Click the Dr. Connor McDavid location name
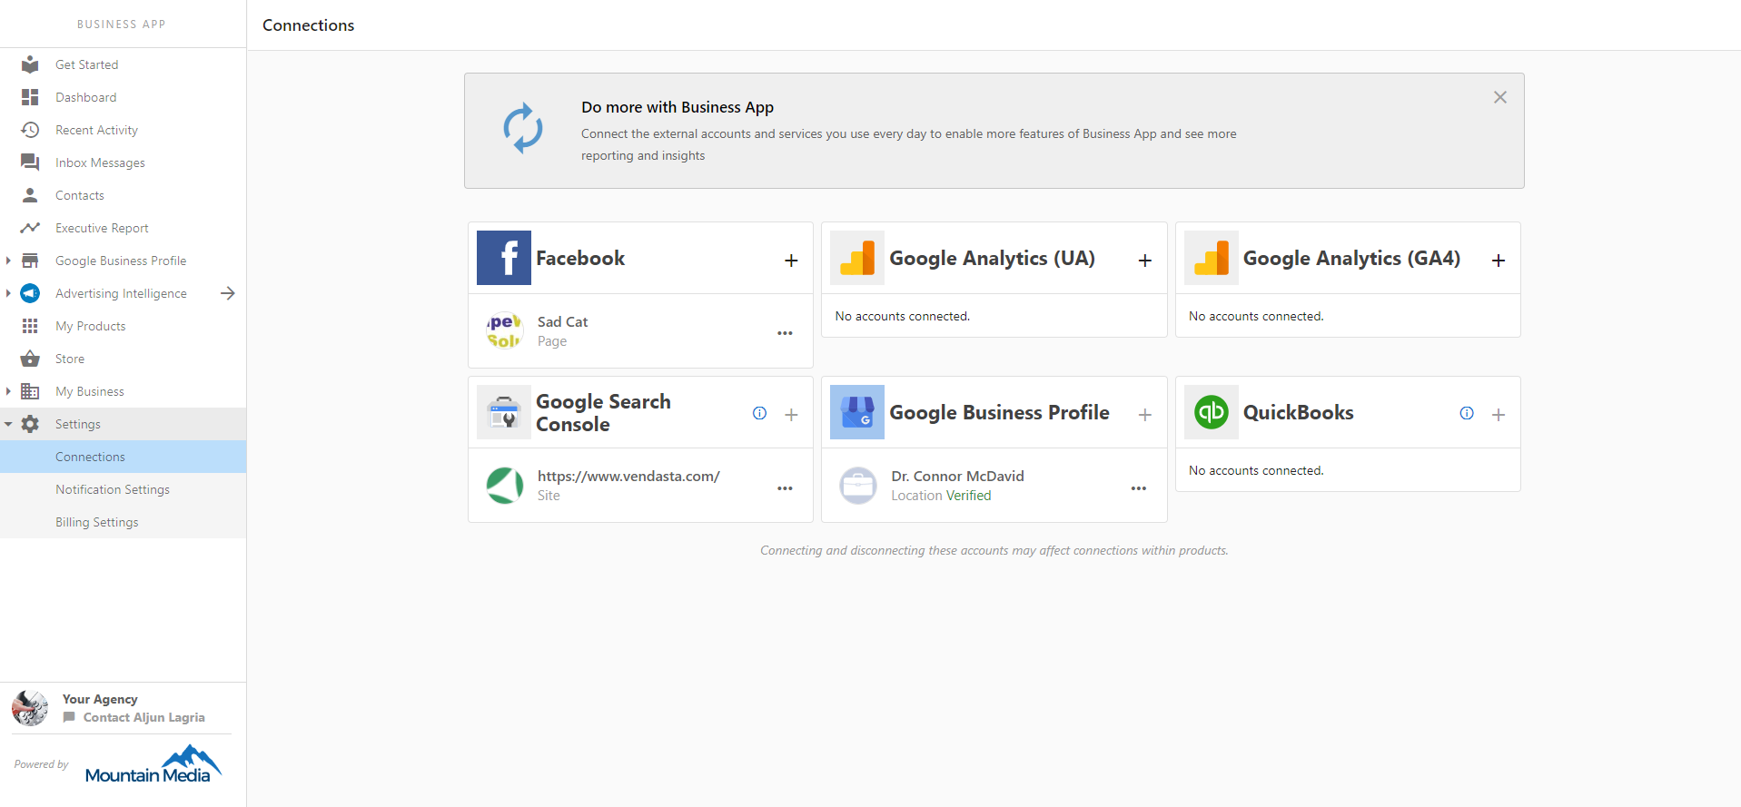Screen dimensions: 1741x807 [957, 476]
